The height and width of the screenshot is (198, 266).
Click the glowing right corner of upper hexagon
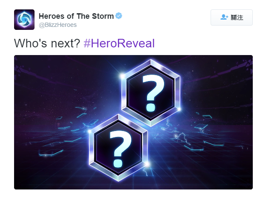pyautogui.click(x=179, y=109)
